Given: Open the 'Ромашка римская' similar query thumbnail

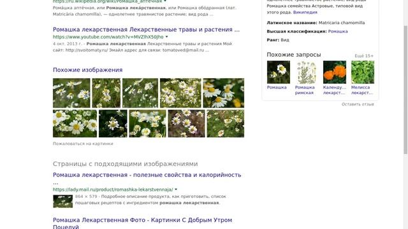Looking at the screenshot, I should click(307, 72).
